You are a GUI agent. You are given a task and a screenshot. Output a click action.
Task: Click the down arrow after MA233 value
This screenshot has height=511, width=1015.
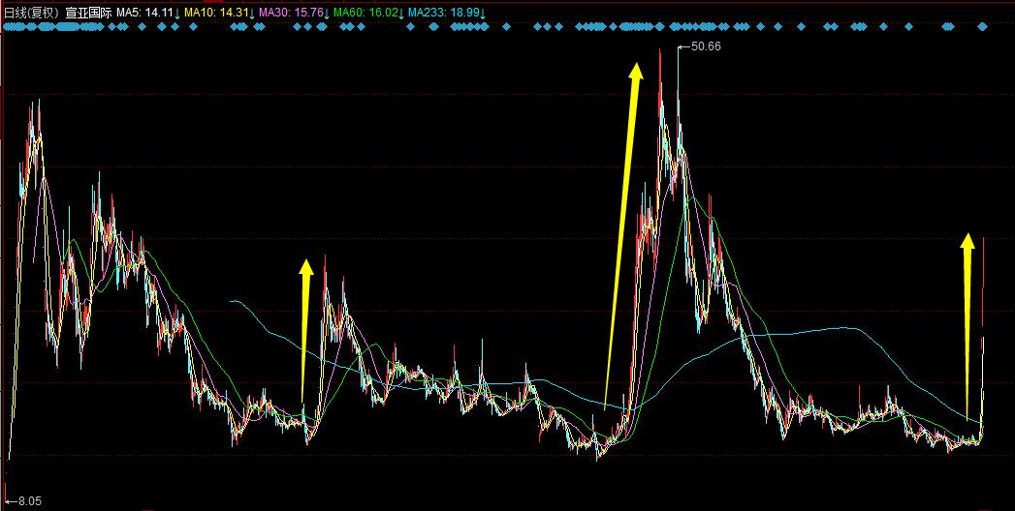point(482,13)
